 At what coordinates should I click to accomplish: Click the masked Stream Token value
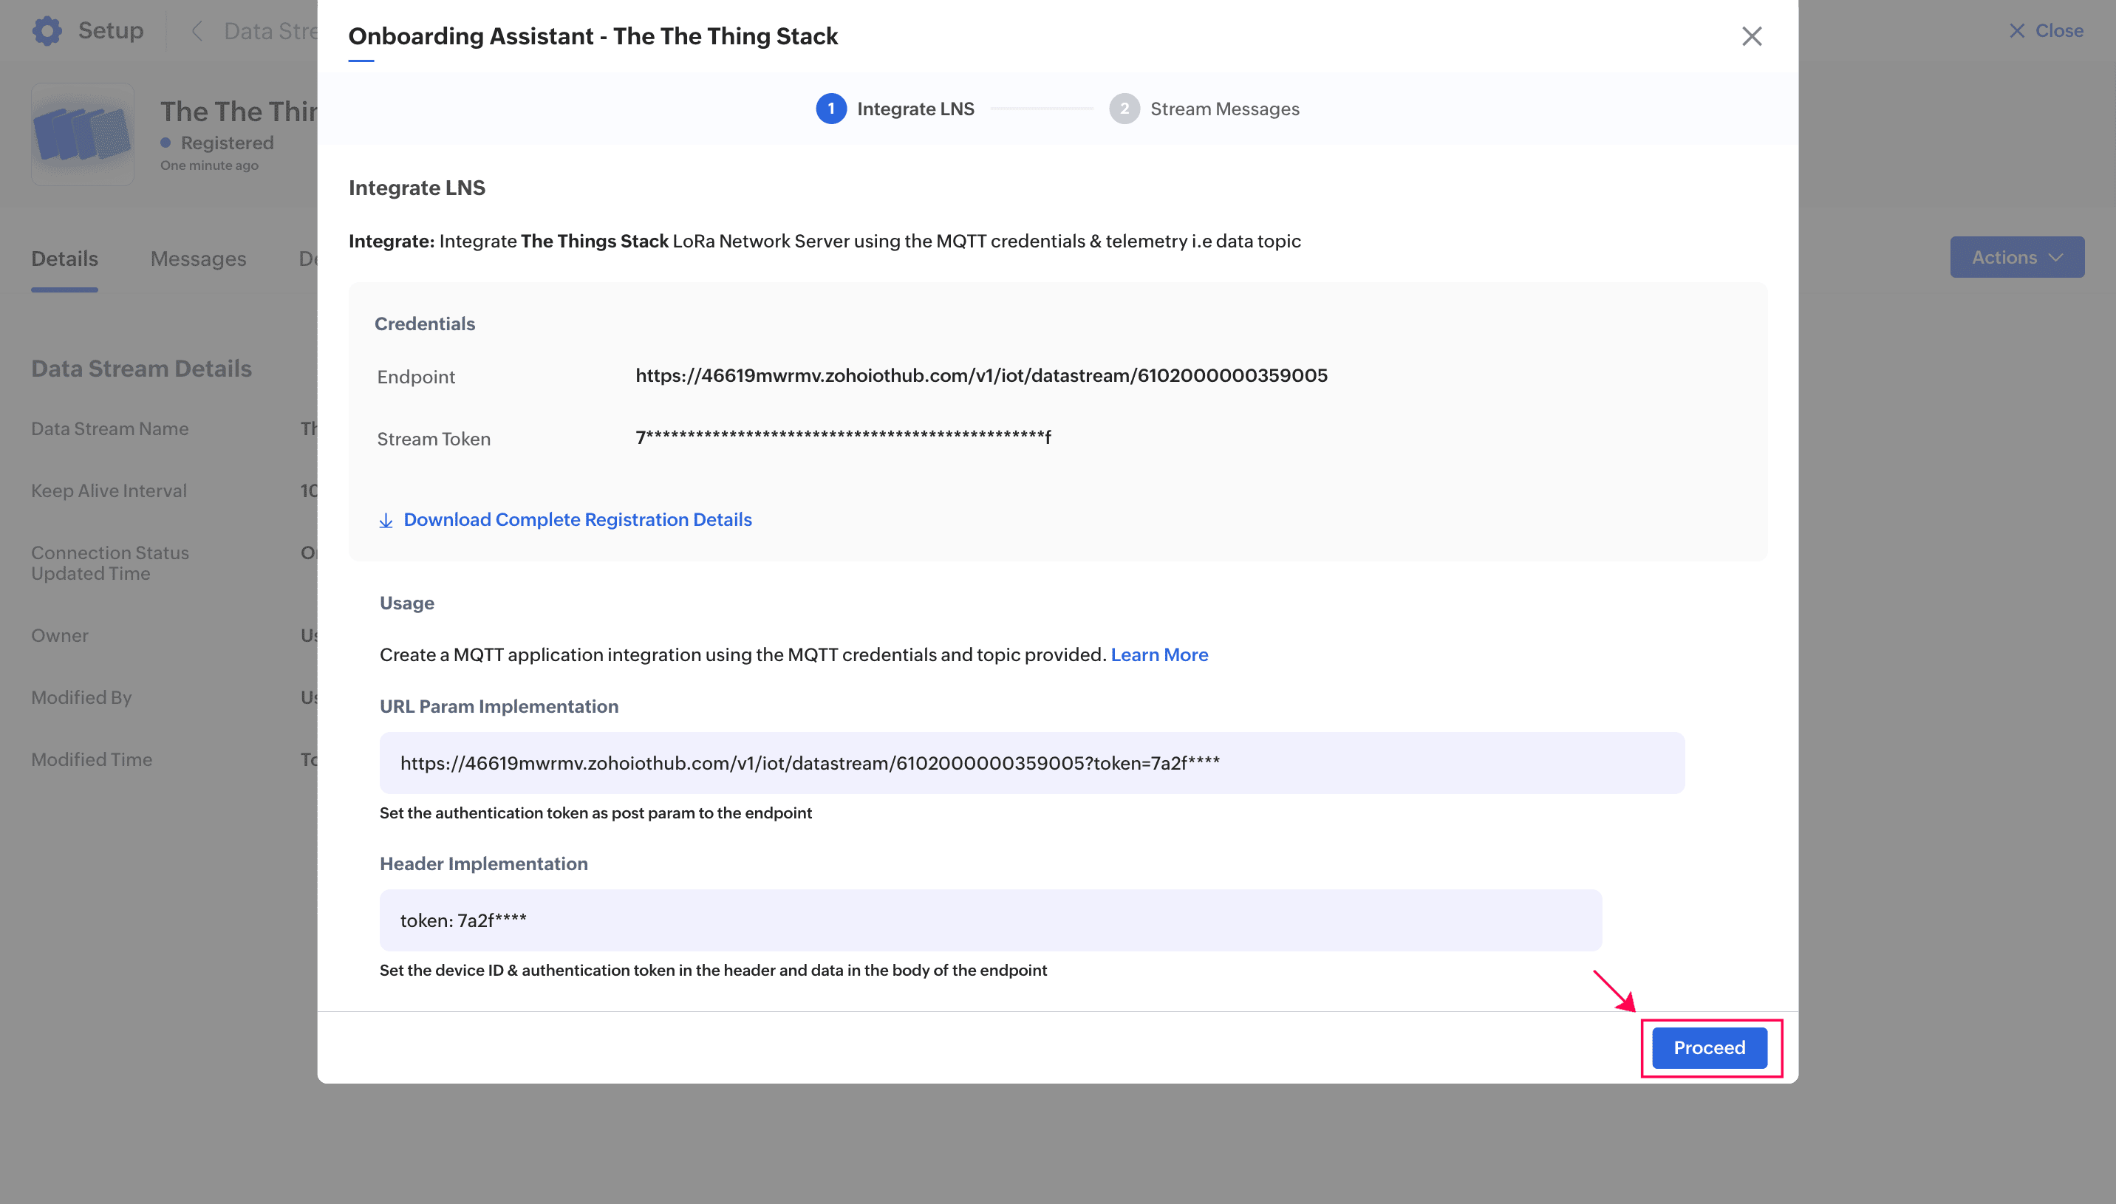tap(842, 438)
